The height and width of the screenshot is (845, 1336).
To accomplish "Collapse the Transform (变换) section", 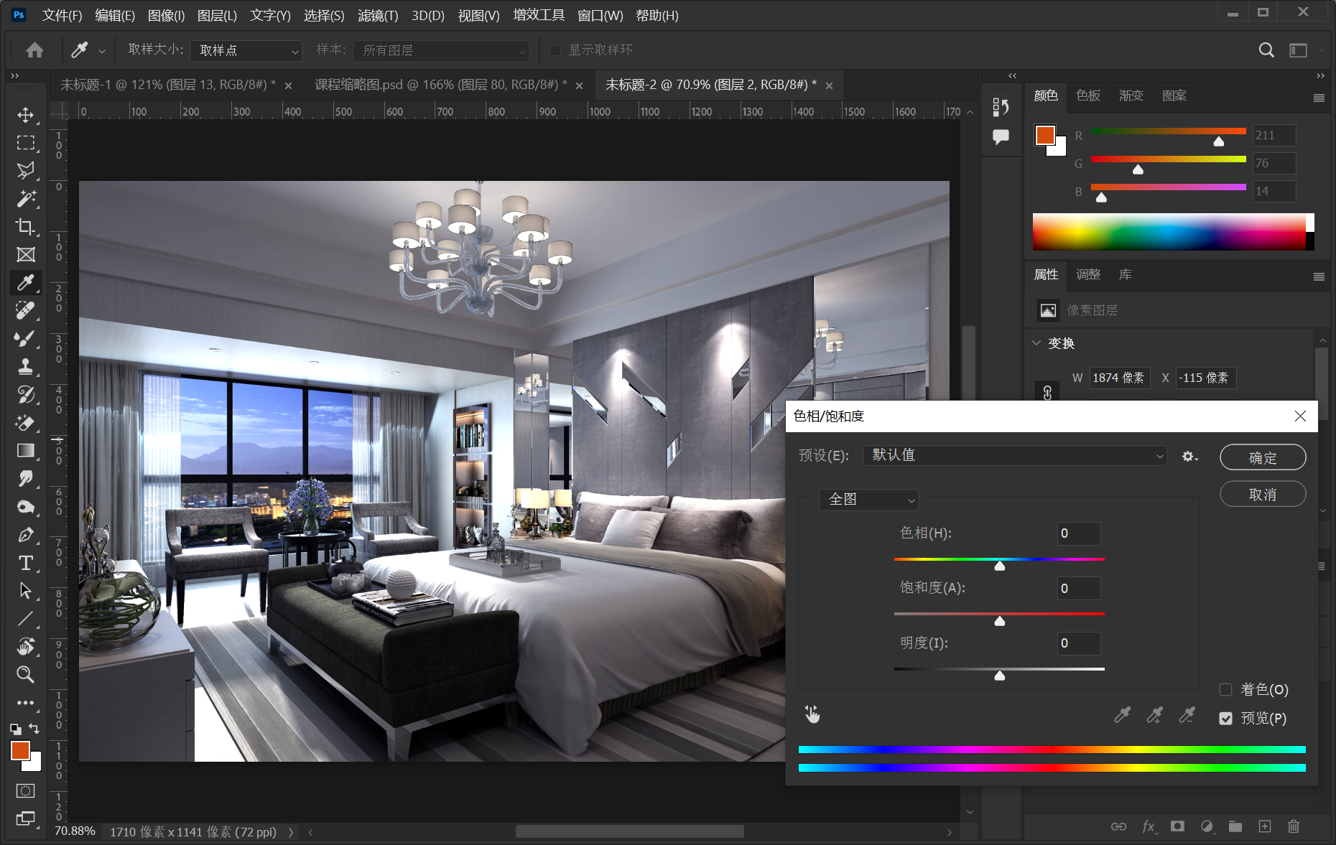I will point(1036,343).
